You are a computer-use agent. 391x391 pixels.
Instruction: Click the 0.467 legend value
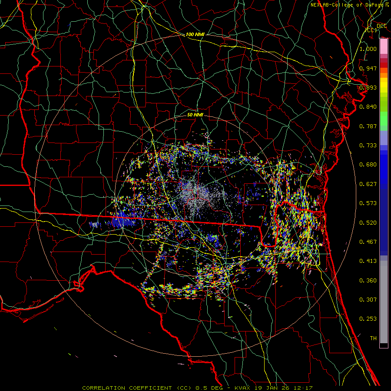[x=368, y=242]
